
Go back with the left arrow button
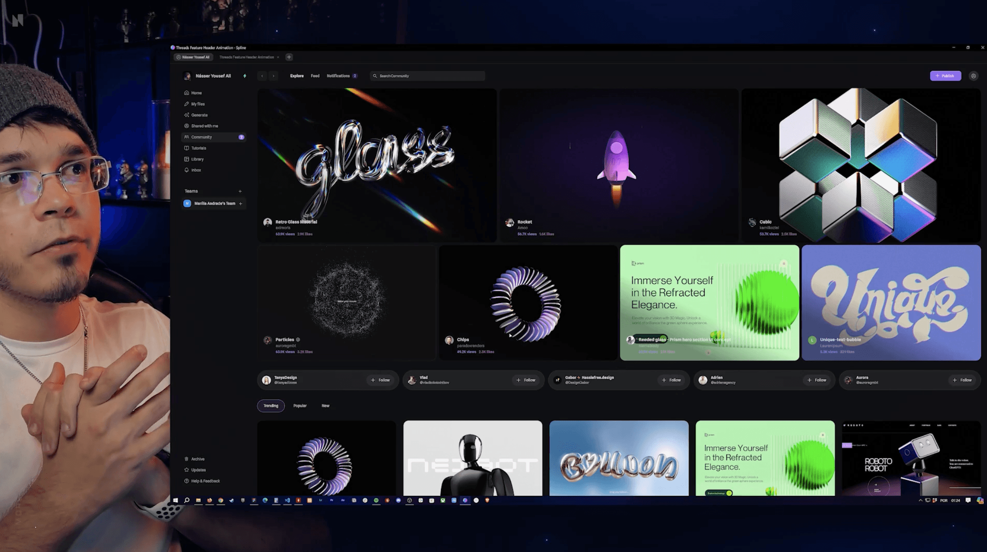(x=262, y=76)
